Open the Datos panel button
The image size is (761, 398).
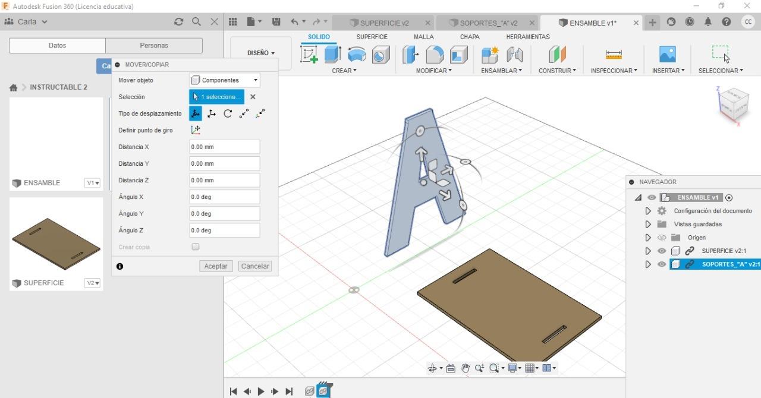click(x=57, y=45)
